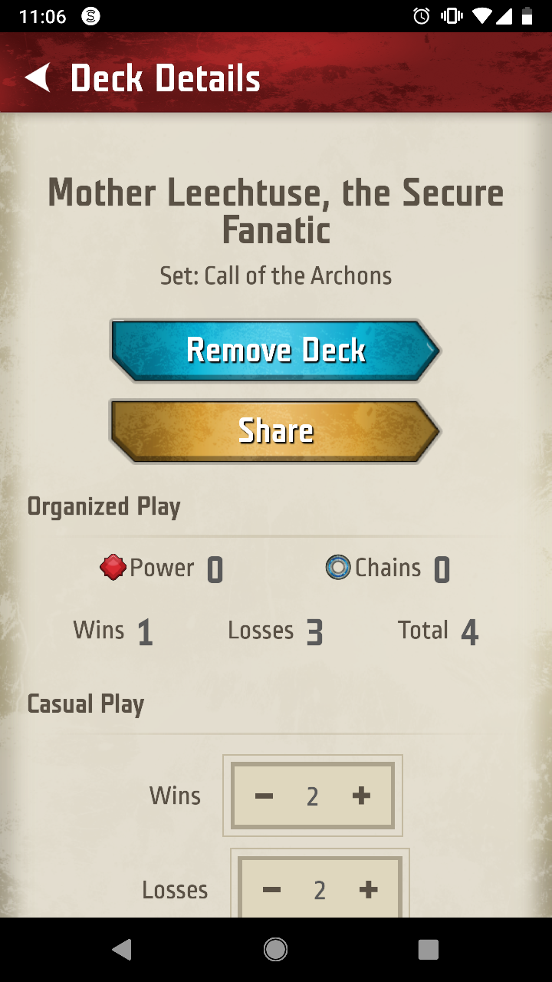Click the gold Share button
The image size is (552, 982).
(276, 431)
